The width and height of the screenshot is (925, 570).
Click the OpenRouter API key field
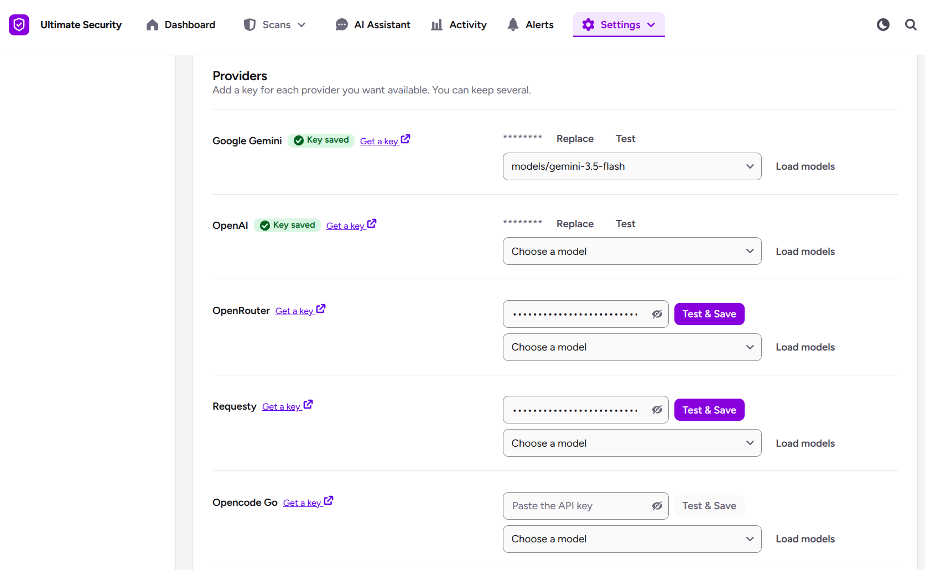click(585, 314)
